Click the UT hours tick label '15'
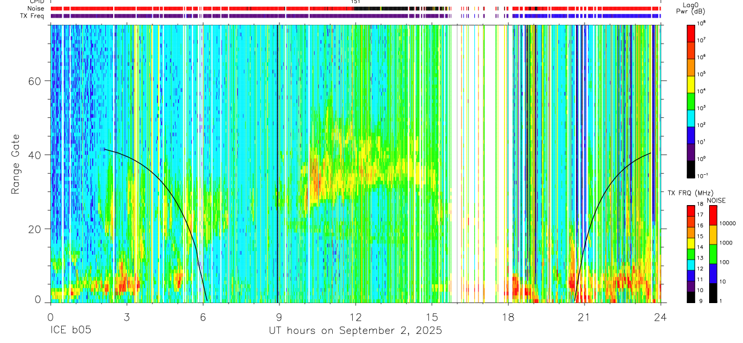The image size is (743, 343). click(431, 316)
